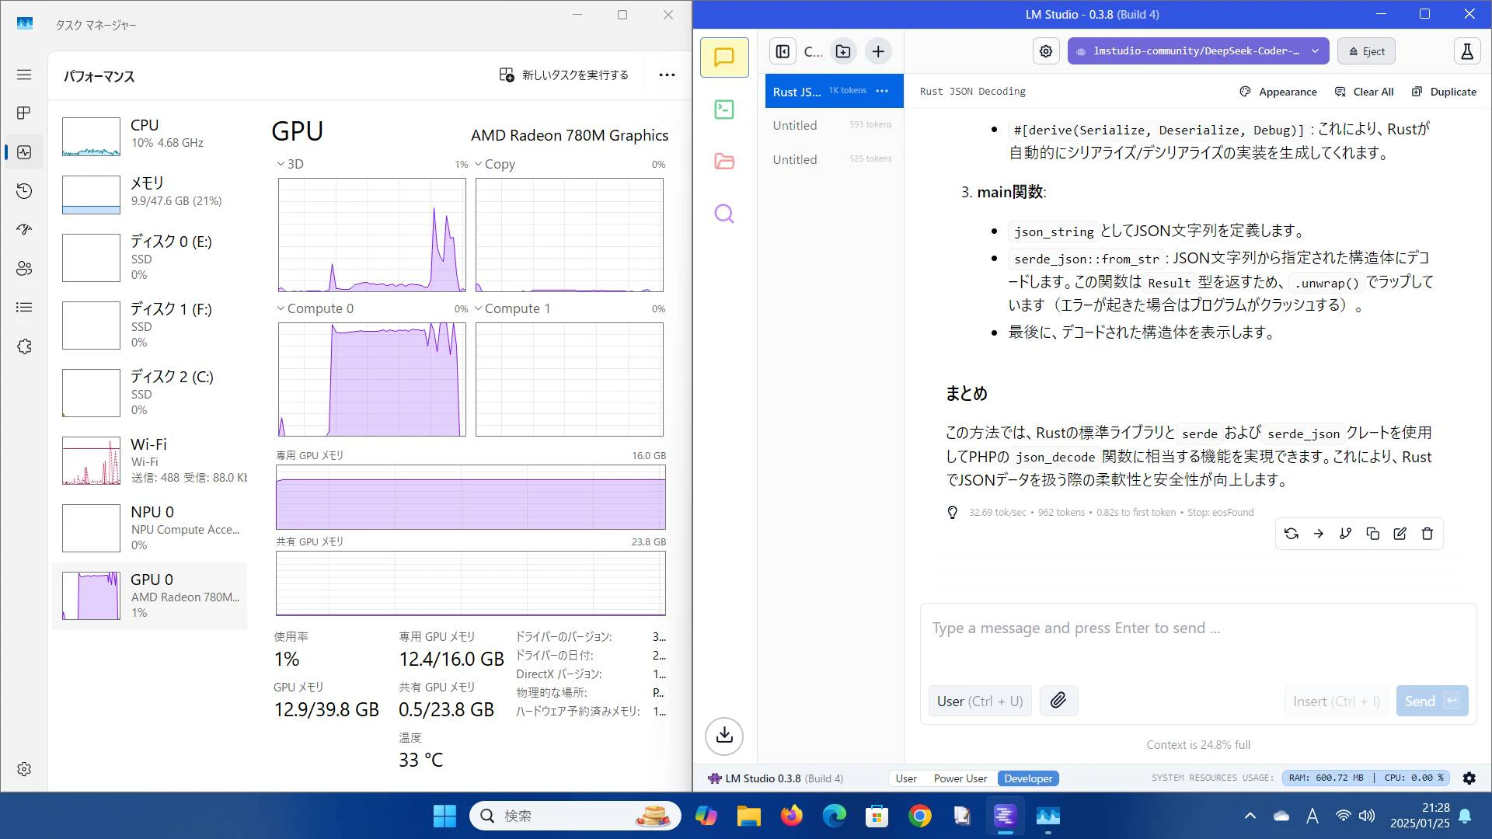Launch Firefox from the taskbar
This screenshot has height=839, width=1492.
(x=792, y=816)
